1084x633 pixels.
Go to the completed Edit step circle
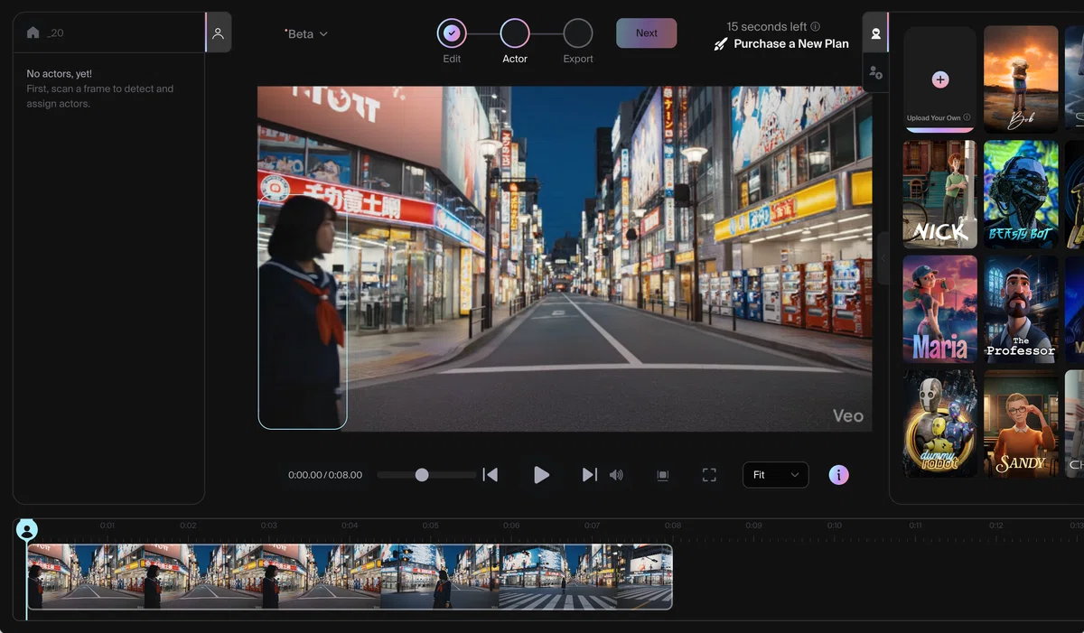[x=452, y=33]
